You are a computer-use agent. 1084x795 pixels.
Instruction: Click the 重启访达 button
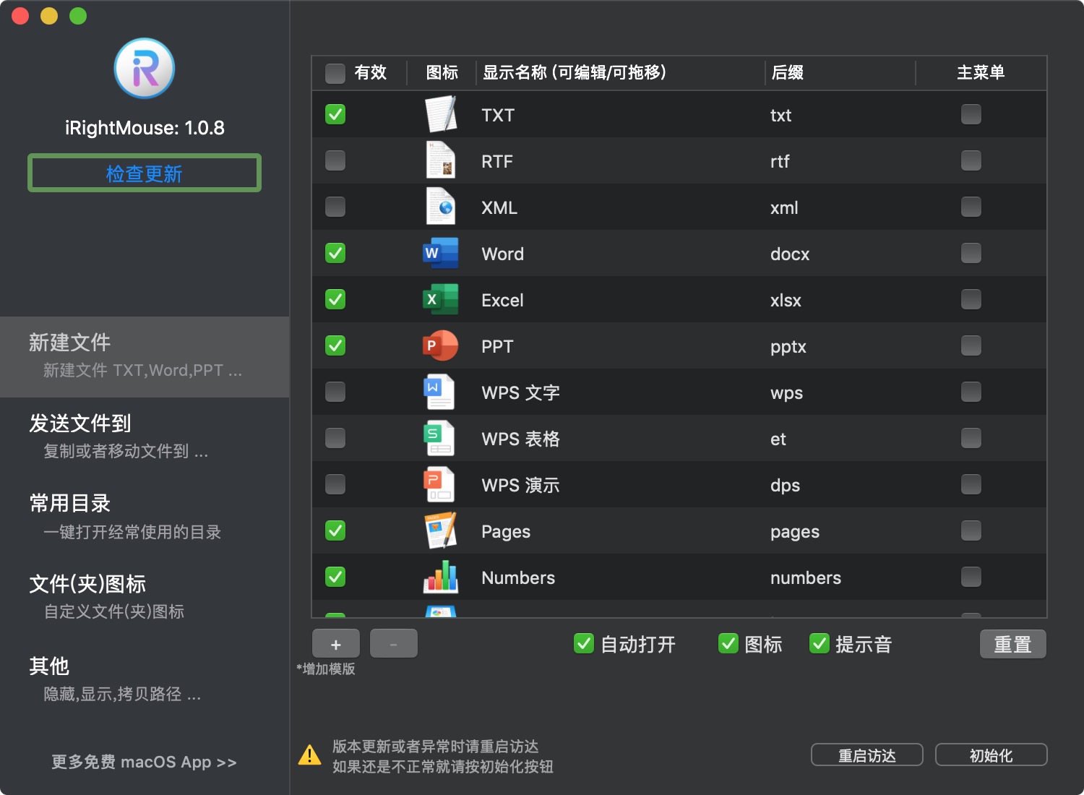tap(867, 755)
